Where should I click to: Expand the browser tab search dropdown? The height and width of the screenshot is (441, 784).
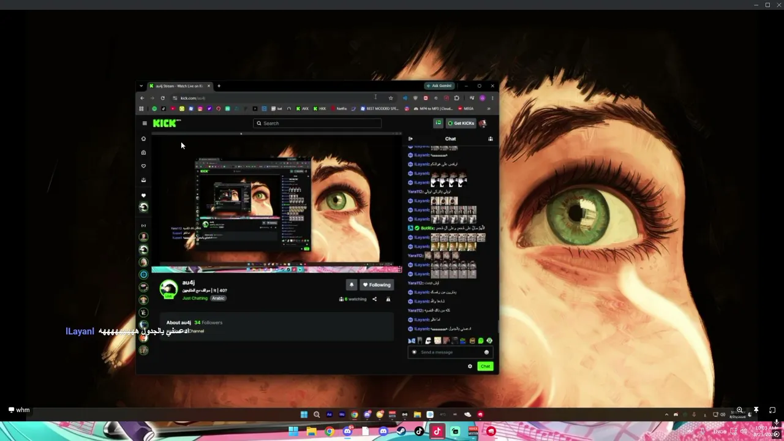point(141,86)
